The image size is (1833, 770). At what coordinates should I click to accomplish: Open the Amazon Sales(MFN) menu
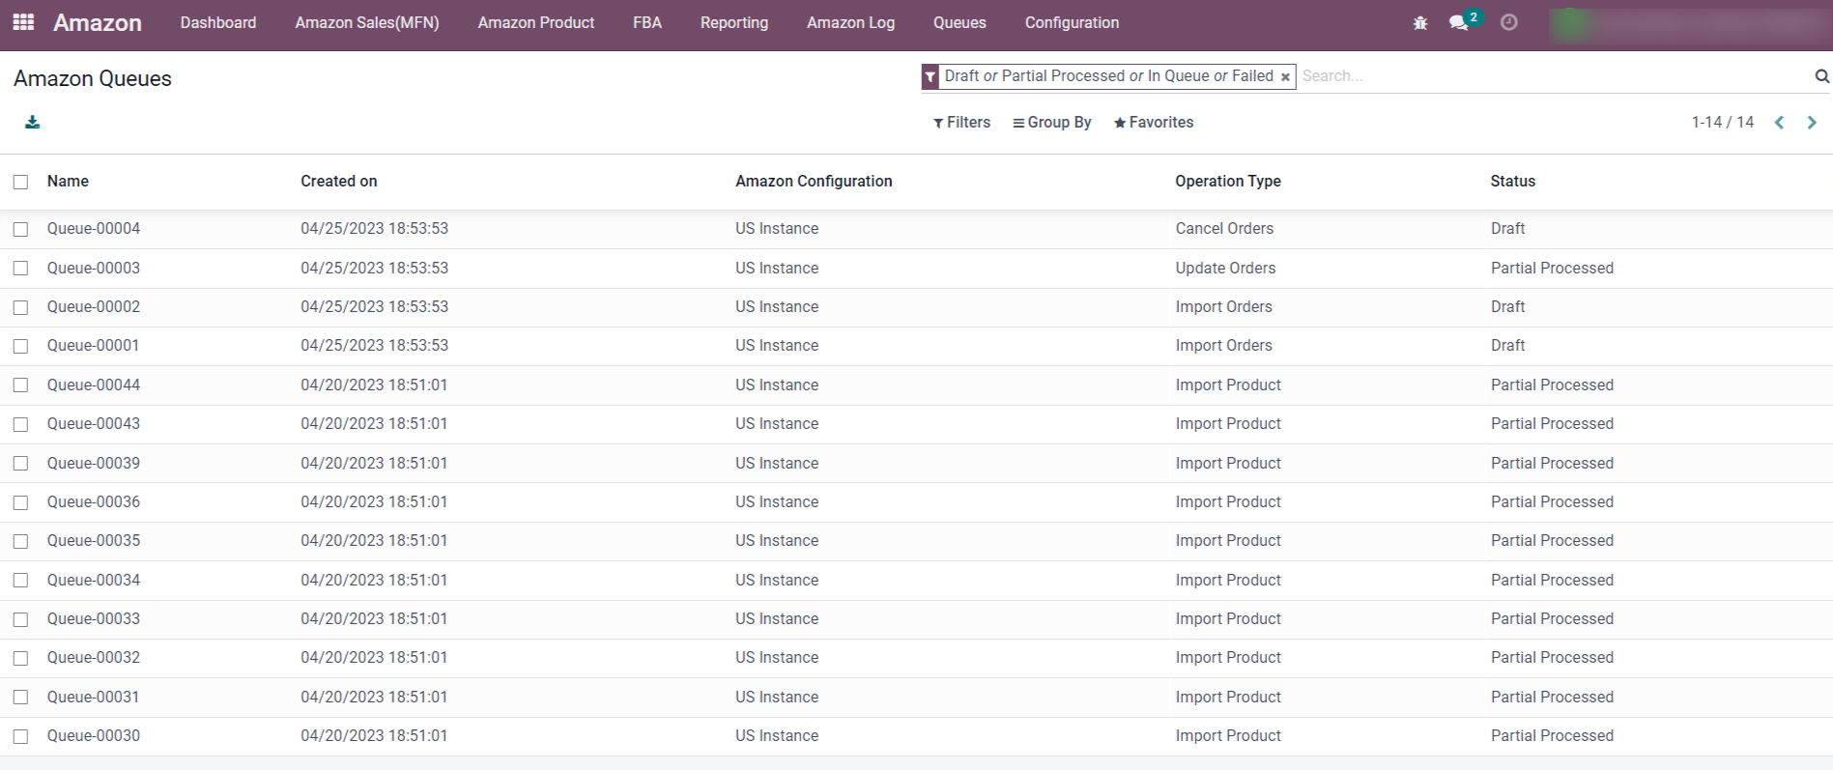[x=367, y=22]
